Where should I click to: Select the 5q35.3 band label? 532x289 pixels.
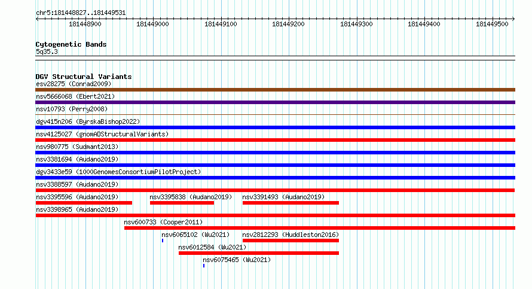pos(47,51)
